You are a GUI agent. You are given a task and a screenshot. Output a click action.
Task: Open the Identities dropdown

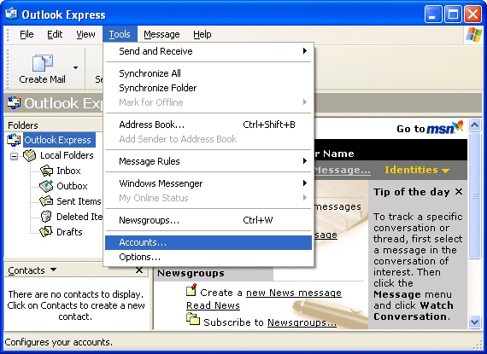[x=417, y=170]
